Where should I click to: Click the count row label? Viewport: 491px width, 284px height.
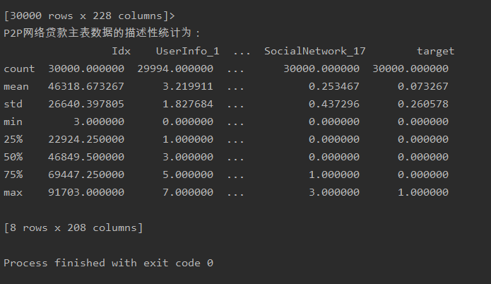[18, 69]
